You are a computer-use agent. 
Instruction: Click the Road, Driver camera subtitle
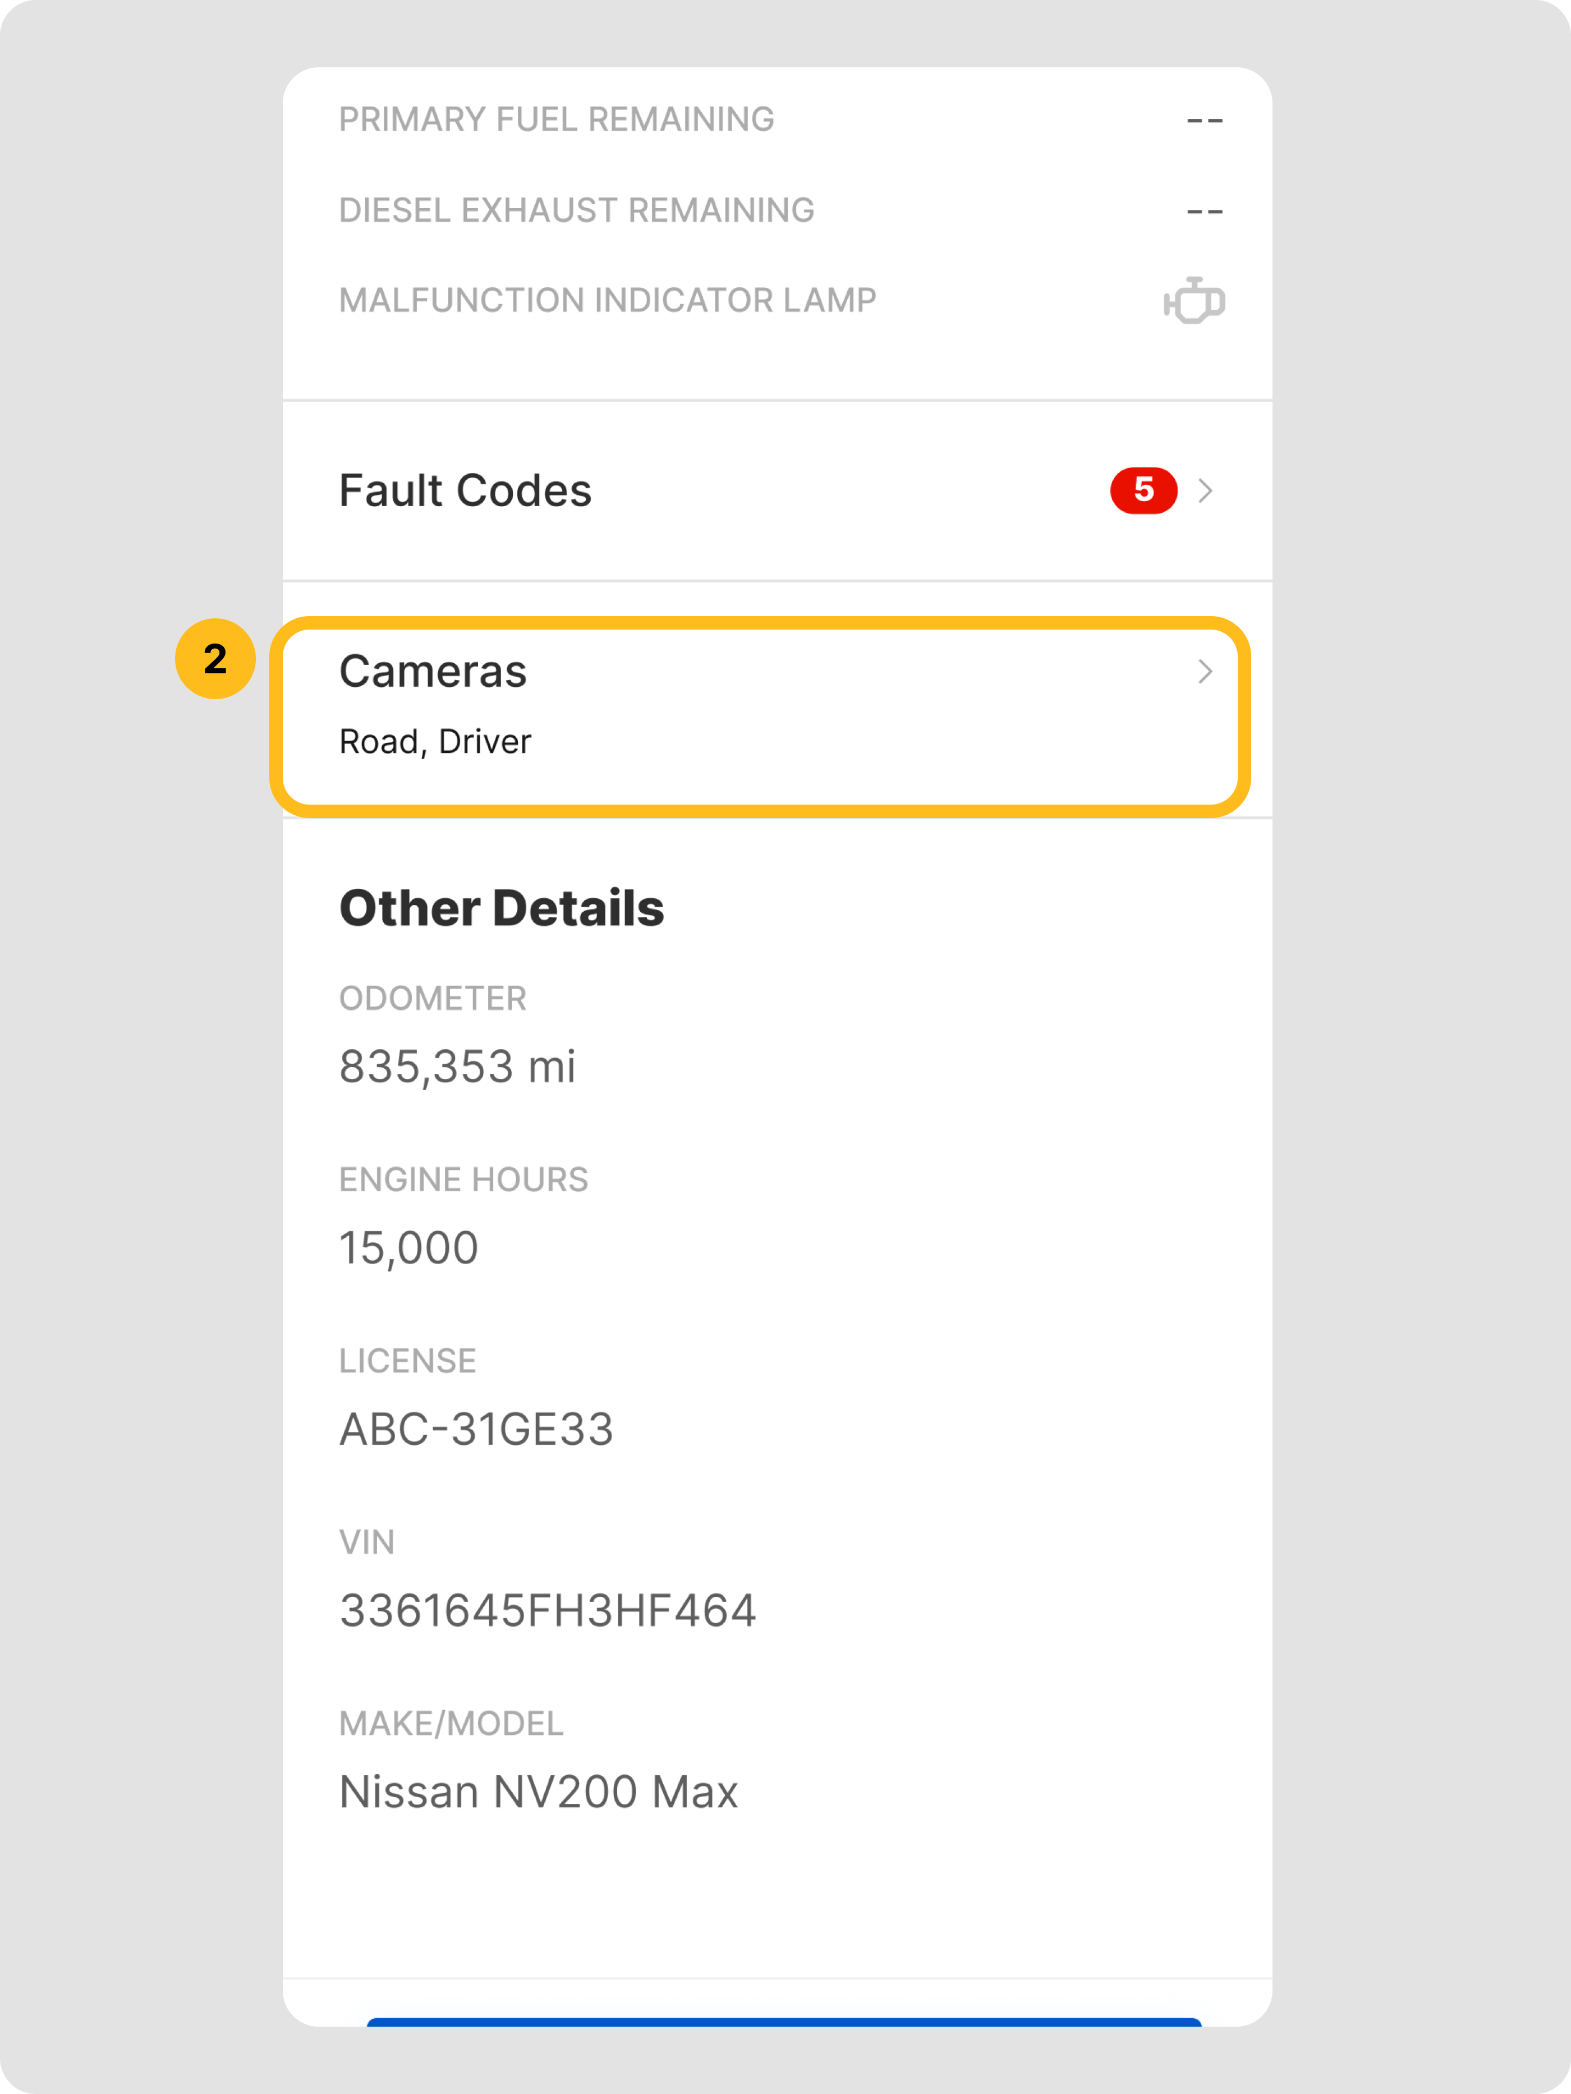pyautogui.click(x=435, y=741)
